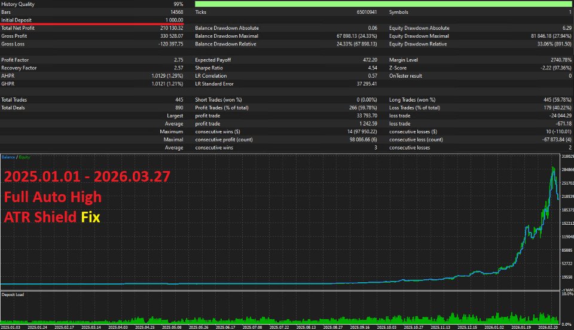Click the 10.0% Deposit Load scale label

567,294
